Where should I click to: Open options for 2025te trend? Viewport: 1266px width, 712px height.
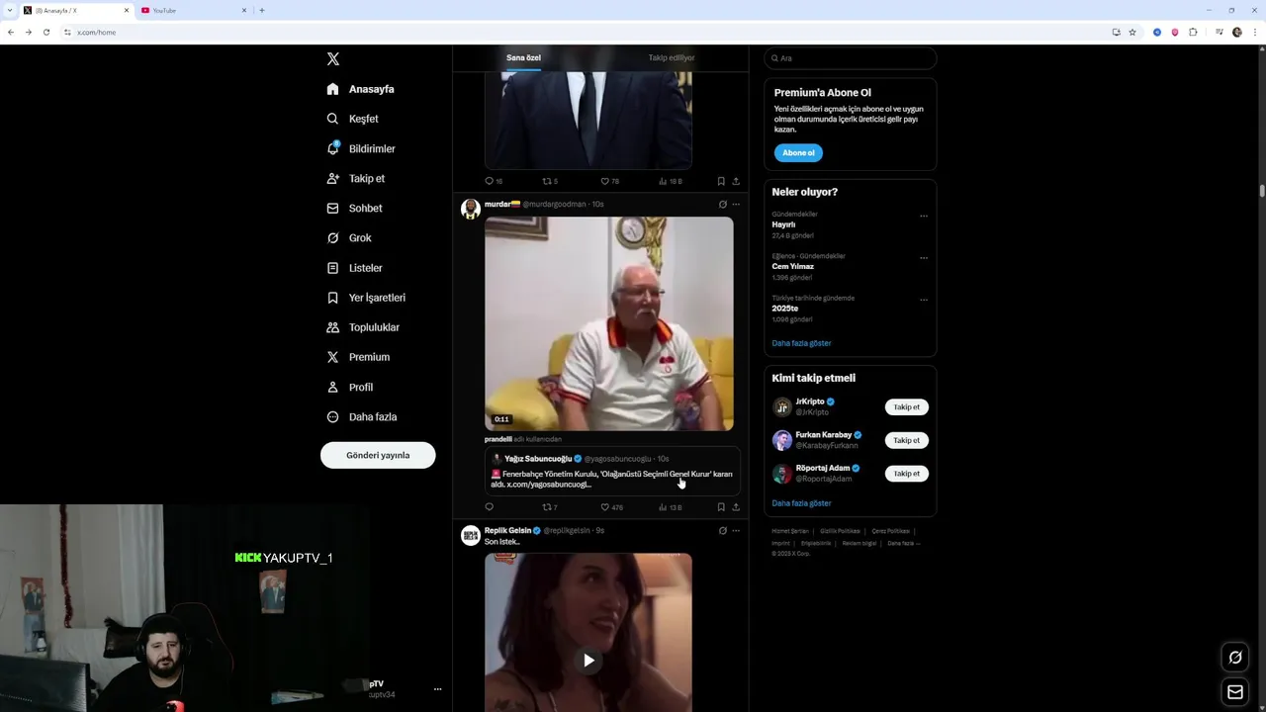(x=924, y=300)
